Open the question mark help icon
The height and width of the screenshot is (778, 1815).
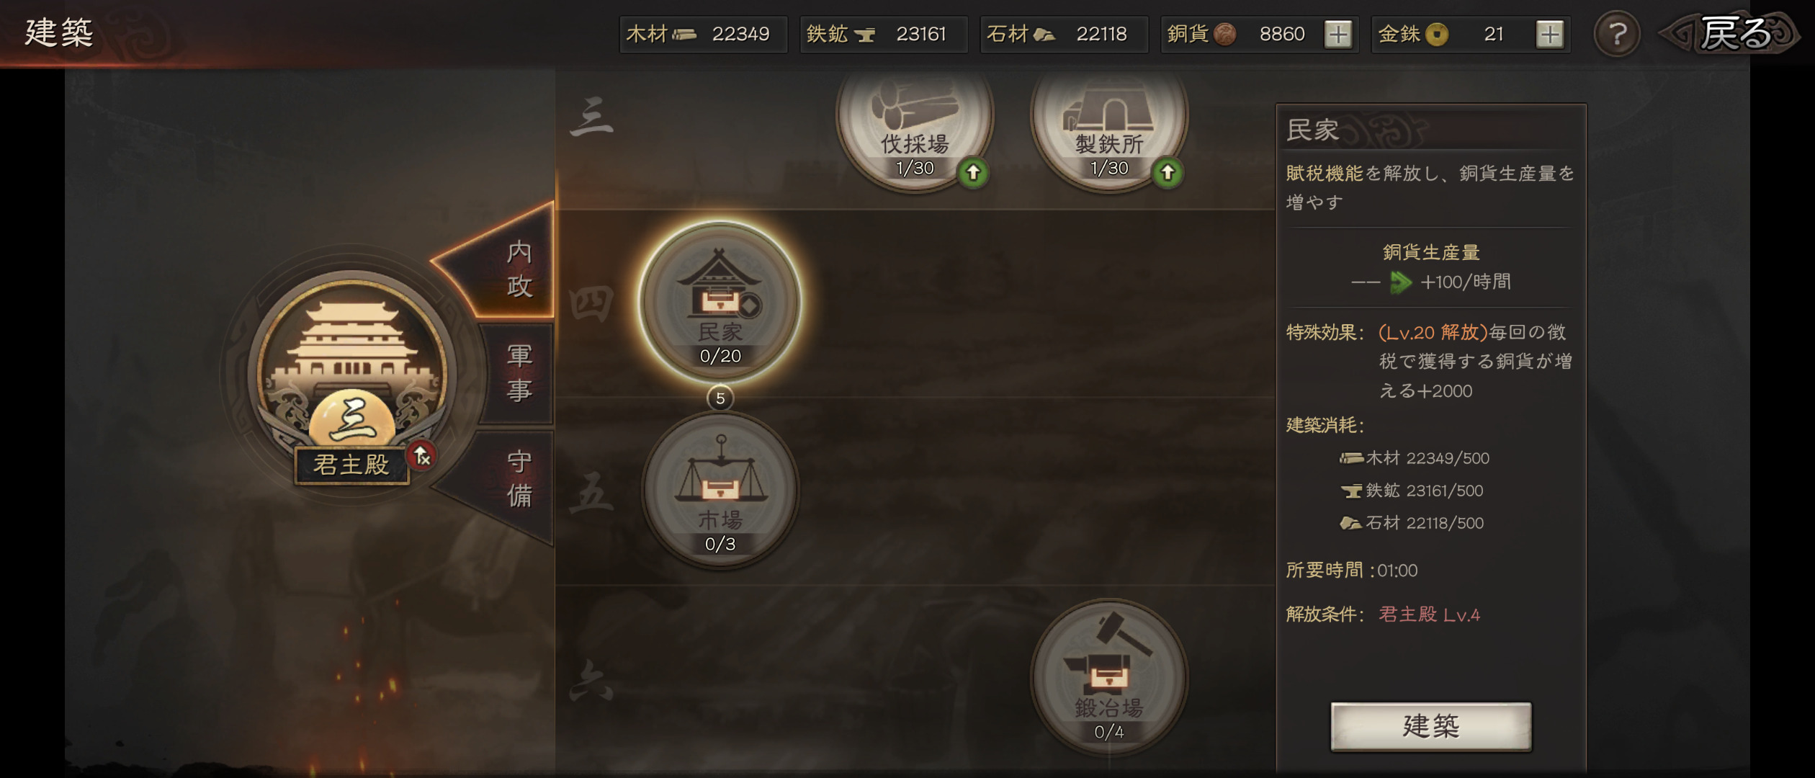(x=1617, y=34)
